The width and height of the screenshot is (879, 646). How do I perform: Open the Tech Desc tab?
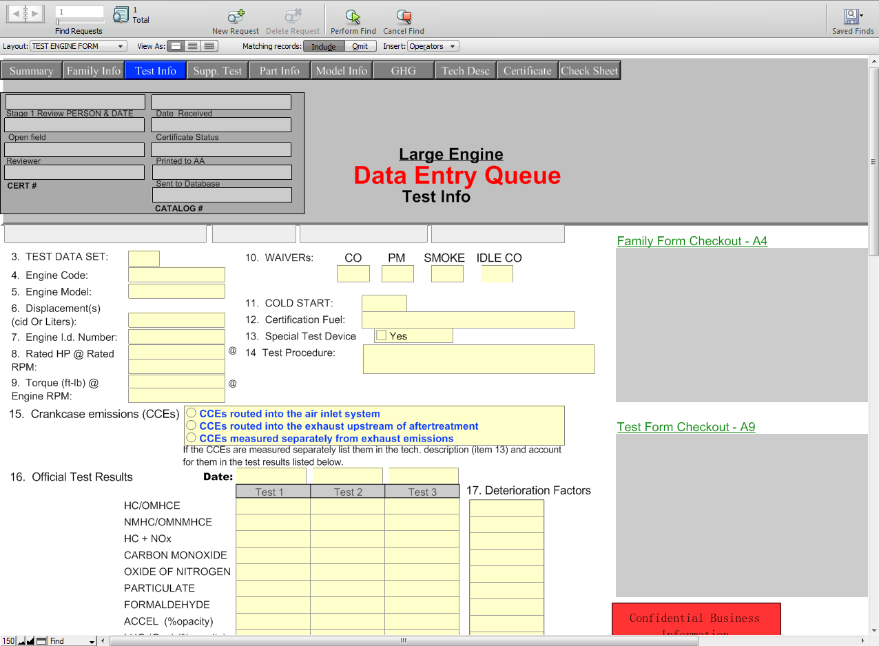466,70
